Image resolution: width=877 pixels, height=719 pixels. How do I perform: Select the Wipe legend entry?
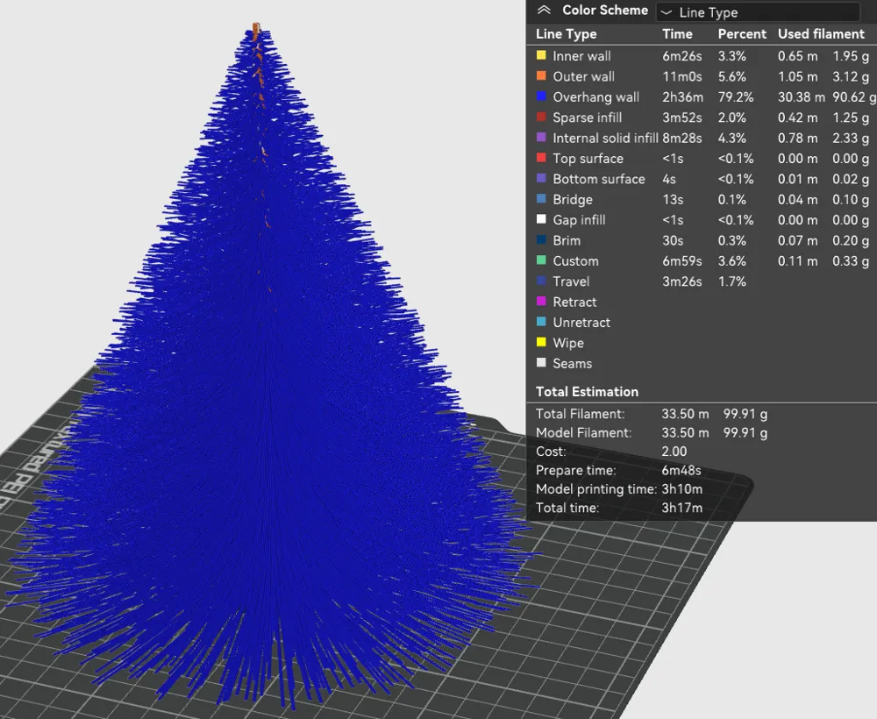[567, 343]
